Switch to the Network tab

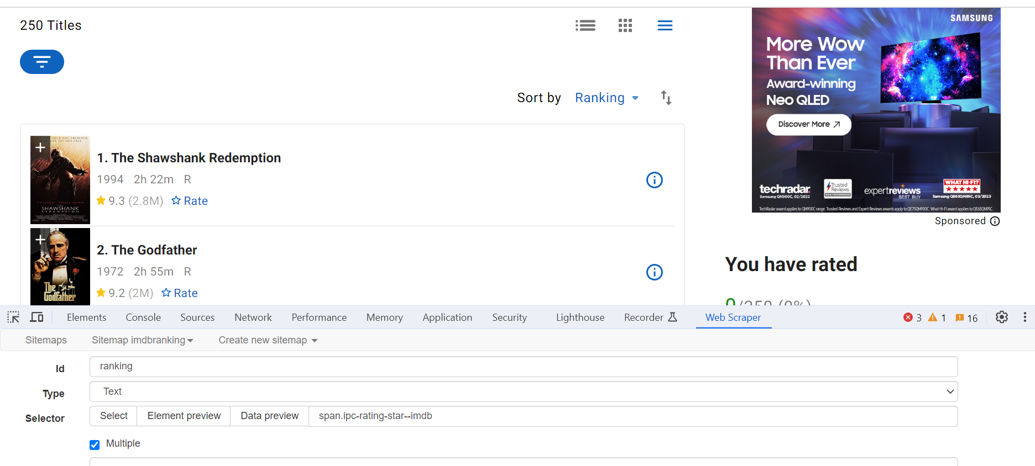(x=253, y=317)
